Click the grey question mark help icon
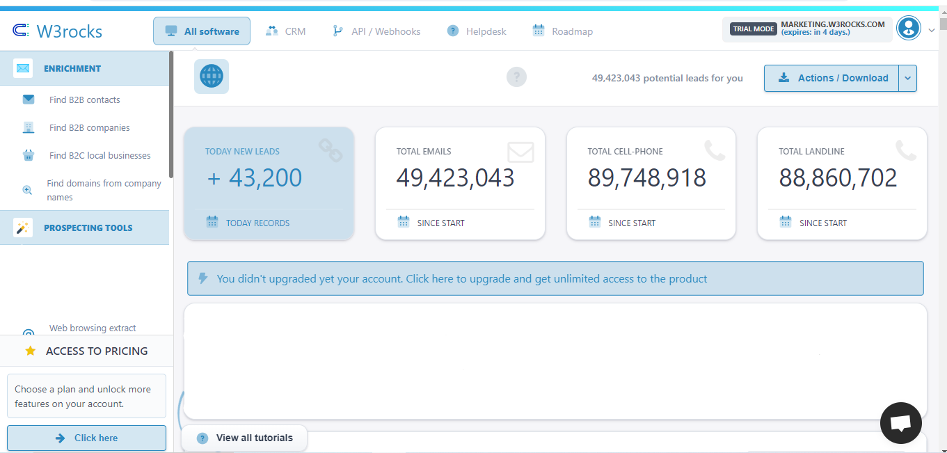This screenshot has height=453, width=947. coord(516,77)
